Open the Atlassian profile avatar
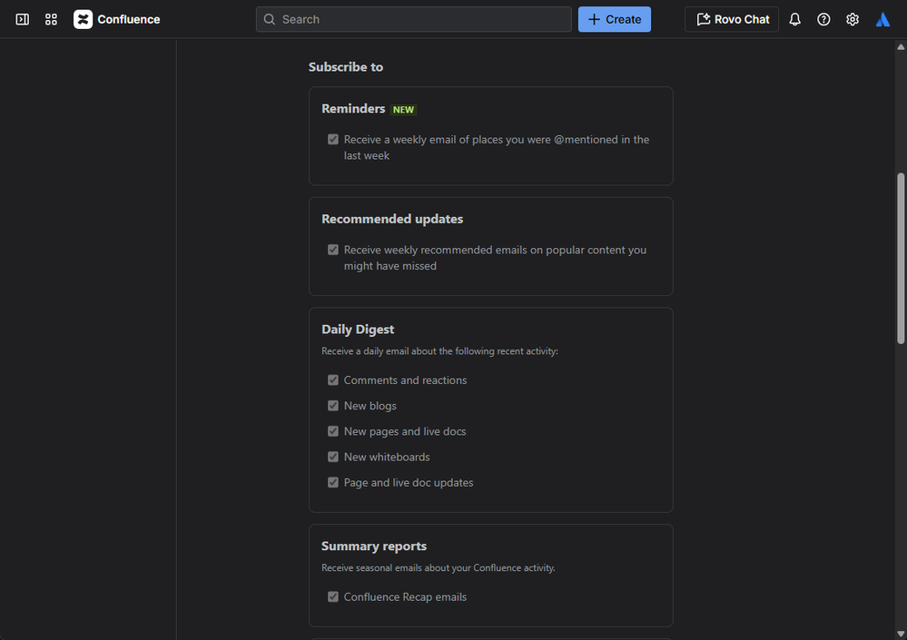The image size is (907, 640). (882, 20)
